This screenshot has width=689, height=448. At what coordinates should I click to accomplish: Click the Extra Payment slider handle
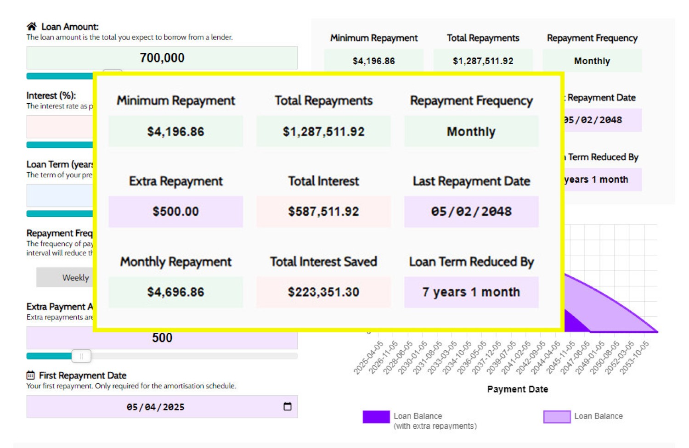[x=81, y=356]
